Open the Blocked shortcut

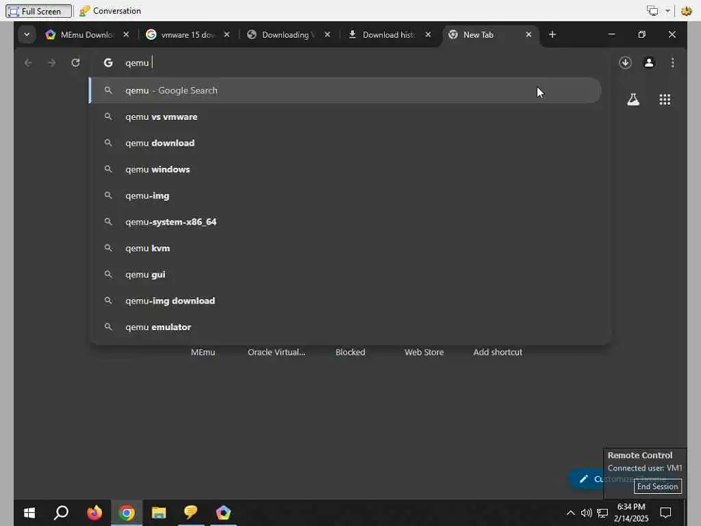[x=350, y=352]
